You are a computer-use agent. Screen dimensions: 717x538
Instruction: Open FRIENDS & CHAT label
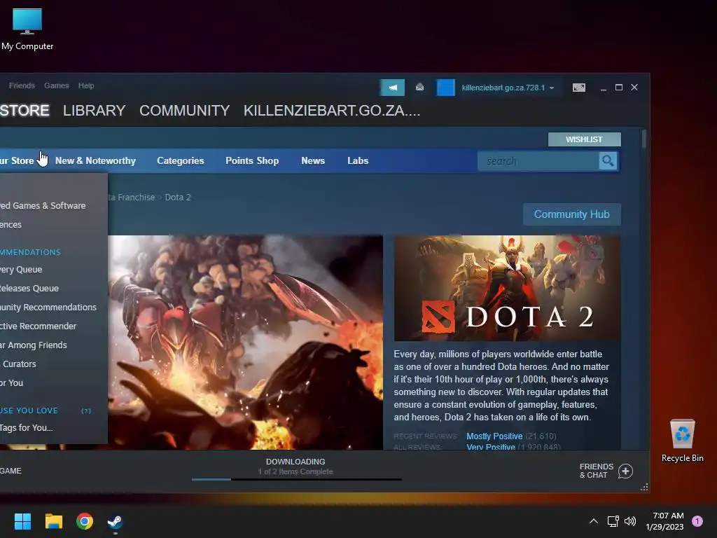click(597, 471)
